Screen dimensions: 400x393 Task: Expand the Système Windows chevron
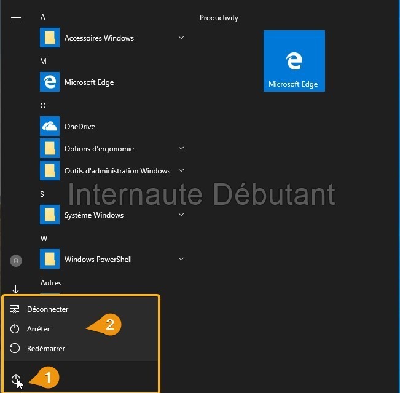point(181,215)
